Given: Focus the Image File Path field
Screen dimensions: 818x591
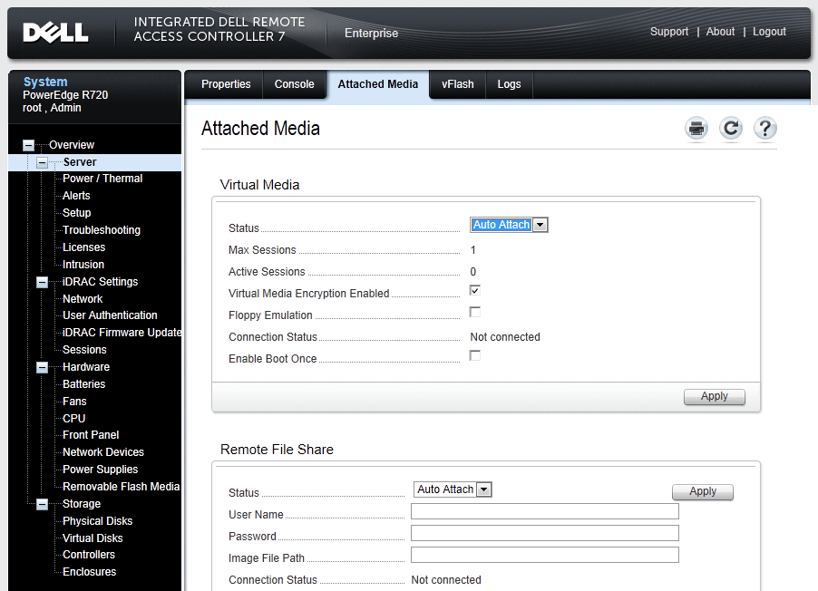Looking at the screenshot, I should coord(545,555).
